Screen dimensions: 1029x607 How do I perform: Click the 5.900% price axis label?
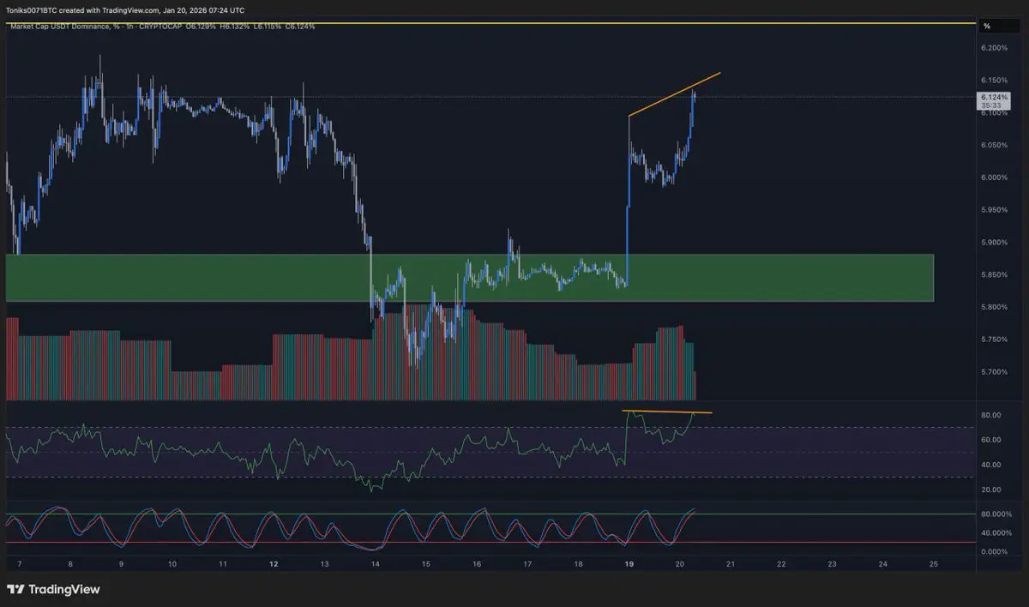click(x=995, y=243)
